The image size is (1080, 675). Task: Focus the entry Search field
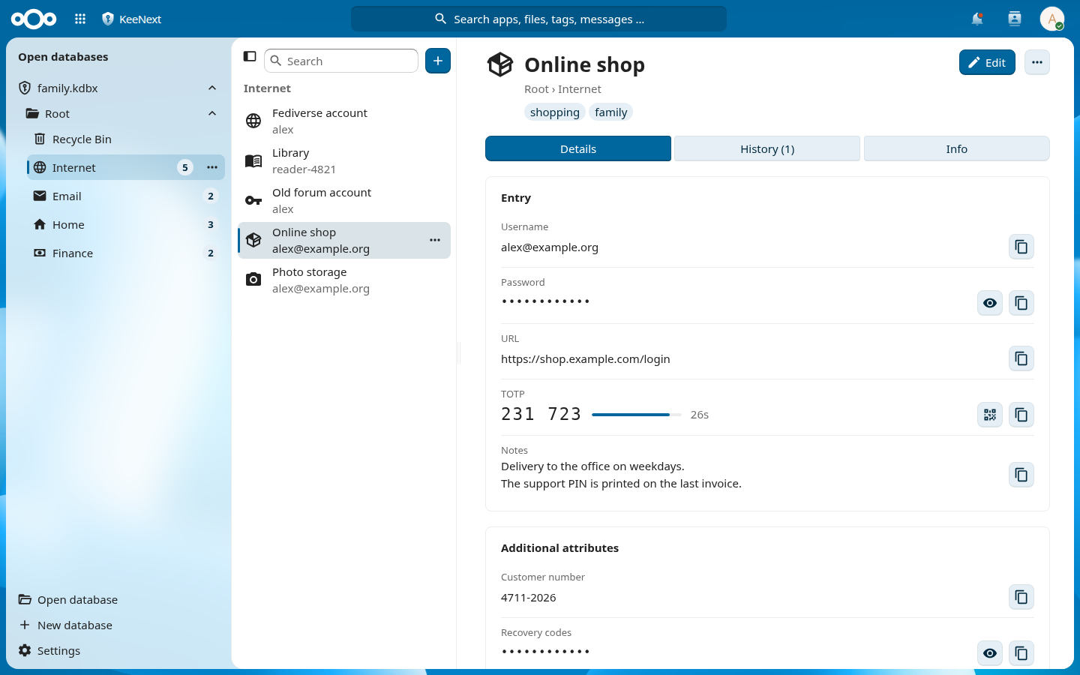(341, 61)
